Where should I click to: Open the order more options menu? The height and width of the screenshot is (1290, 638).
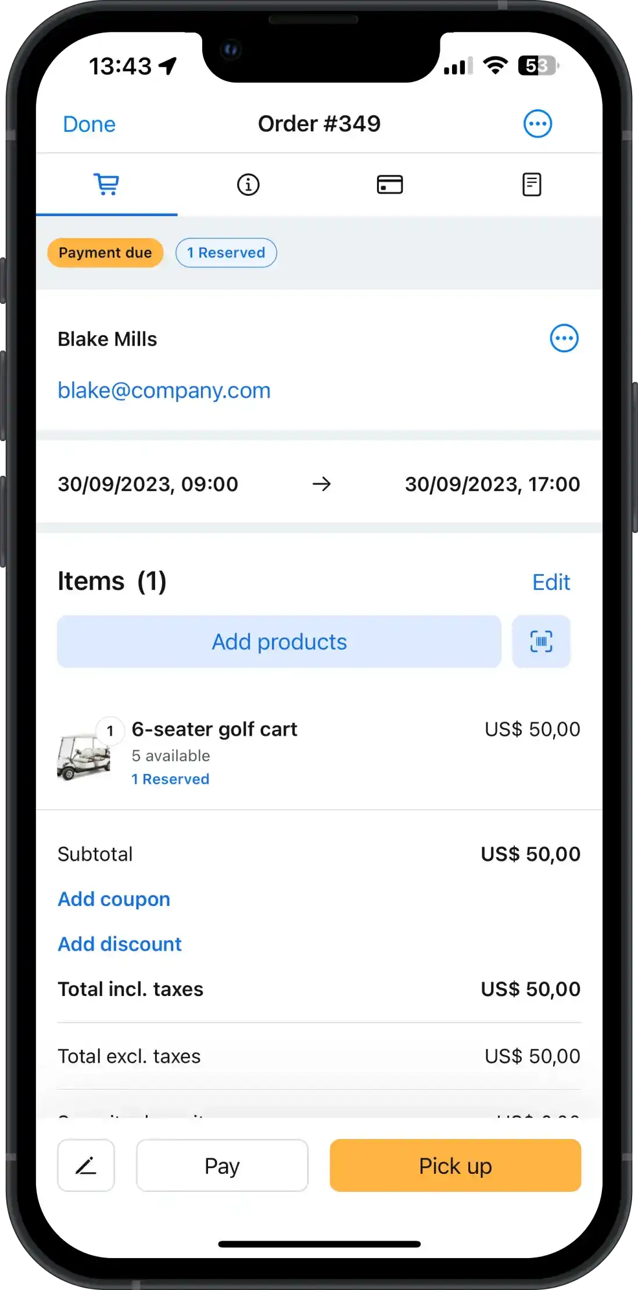[537, 124]
